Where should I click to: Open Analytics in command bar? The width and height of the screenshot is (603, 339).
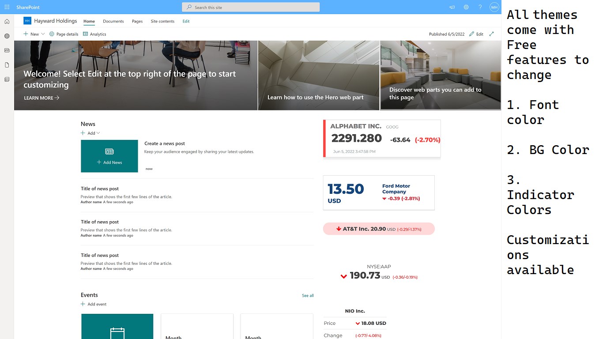click(x=94, y=34)
